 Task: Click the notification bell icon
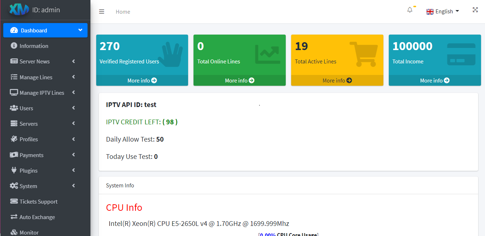[410, 10]
